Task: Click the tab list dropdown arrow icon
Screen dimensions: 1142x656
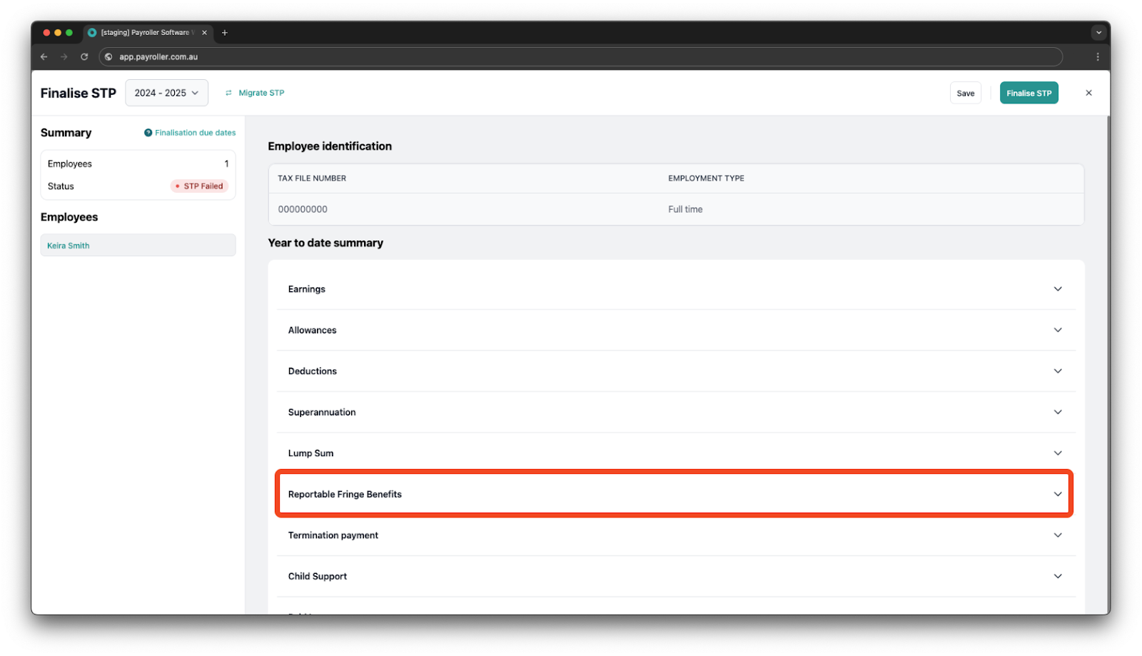Action: [1098, 33]
